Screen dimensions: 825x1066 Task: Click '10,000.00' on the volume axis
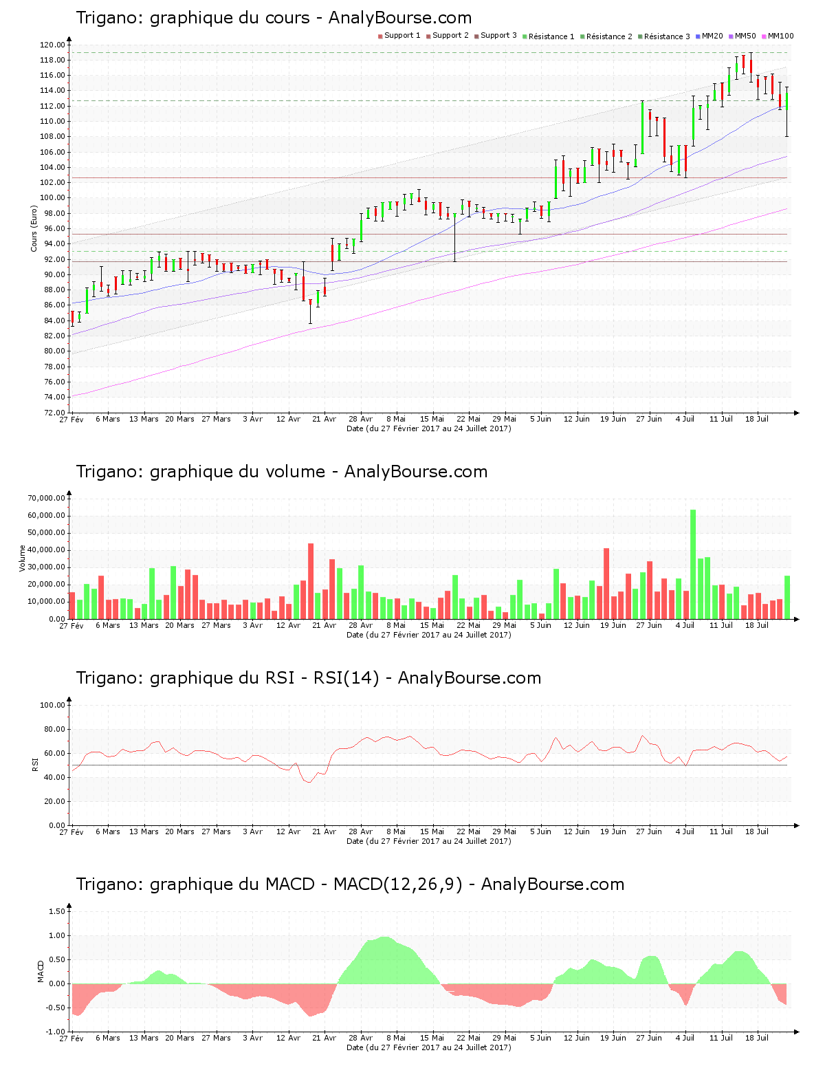[47, 602]
